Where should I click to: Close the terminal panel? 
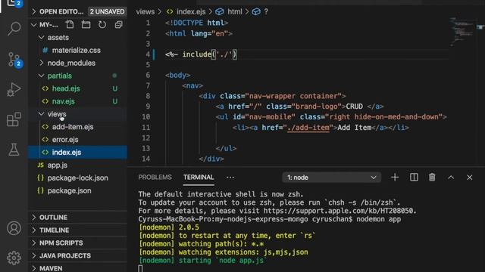click(470, 178)
